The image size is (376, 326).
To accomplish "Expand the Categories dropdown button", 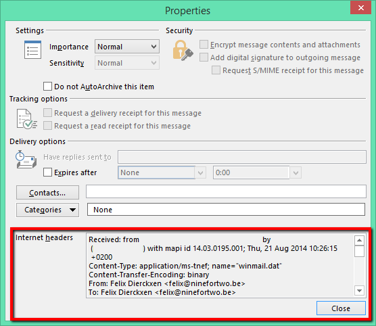I will pyautogui.click(x=47, y=210).
